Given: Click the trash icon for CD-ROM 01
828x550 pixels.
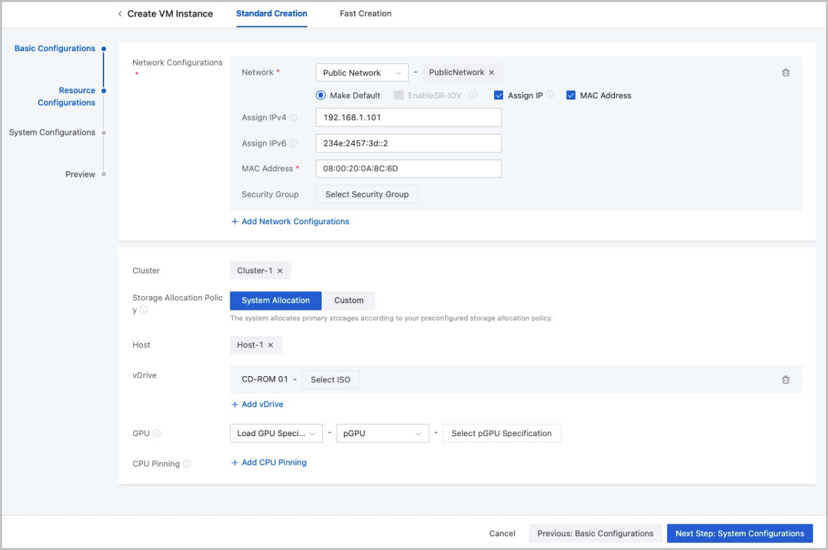Looking at the screenshot, I should 785,380.
